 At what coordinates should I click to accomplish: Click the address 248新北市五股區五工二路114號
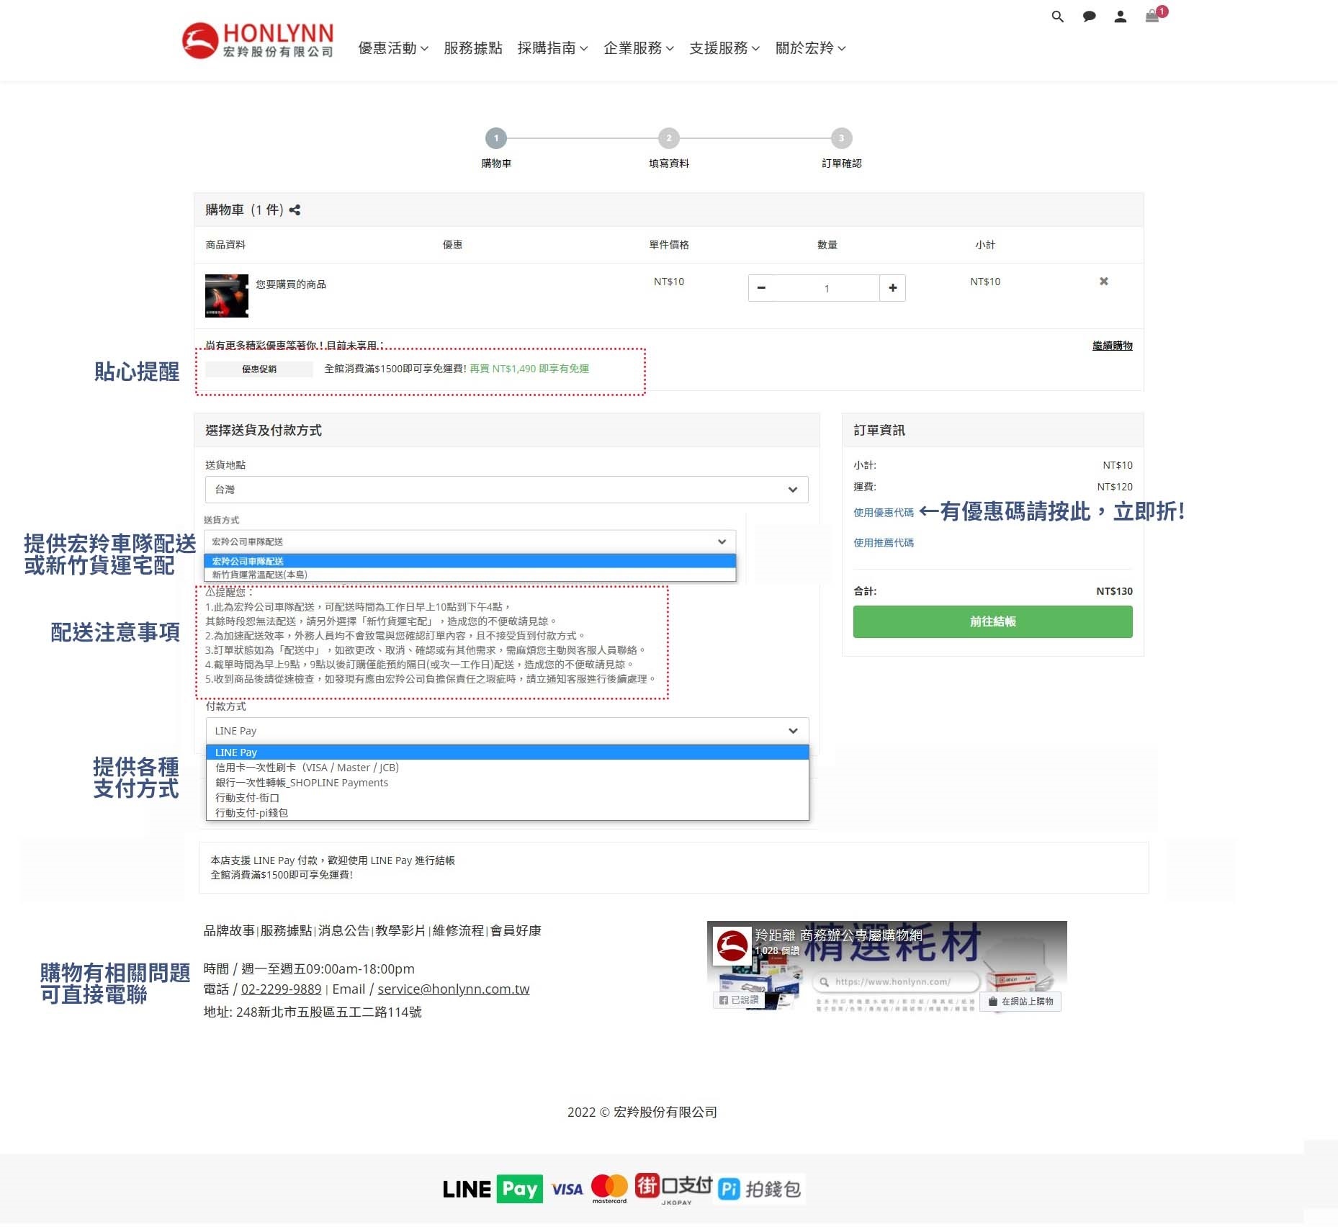(329, 1012)
